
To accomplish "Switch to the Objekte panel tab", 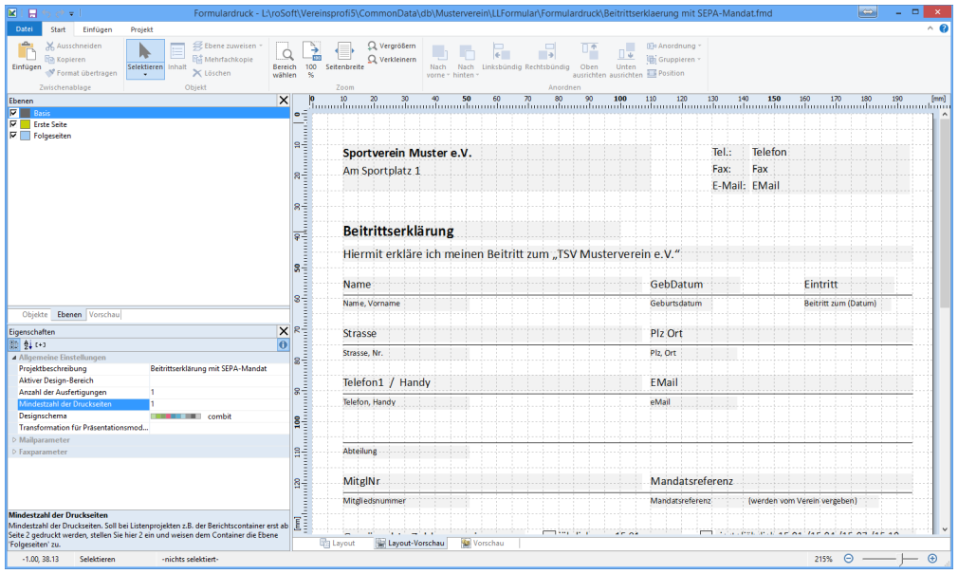I will click(x=35, y=314).
